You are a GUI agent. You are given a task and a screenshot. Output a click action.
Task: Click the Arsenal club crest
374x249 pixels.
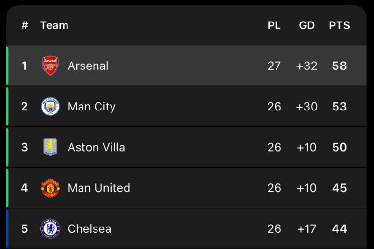50,66
